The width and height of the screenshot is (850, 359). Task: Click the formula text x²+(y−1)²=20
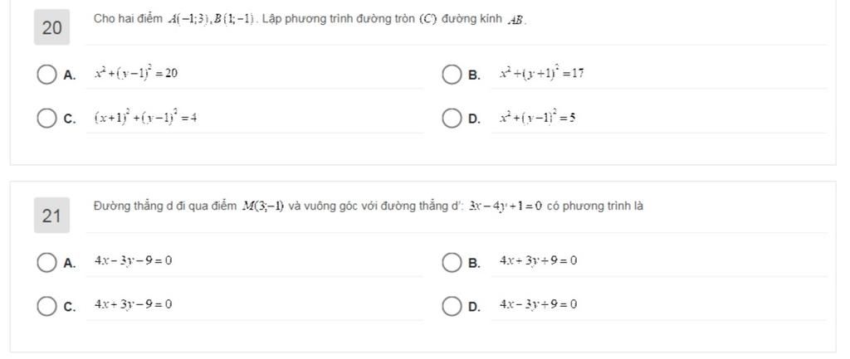(x=136, y=74)
